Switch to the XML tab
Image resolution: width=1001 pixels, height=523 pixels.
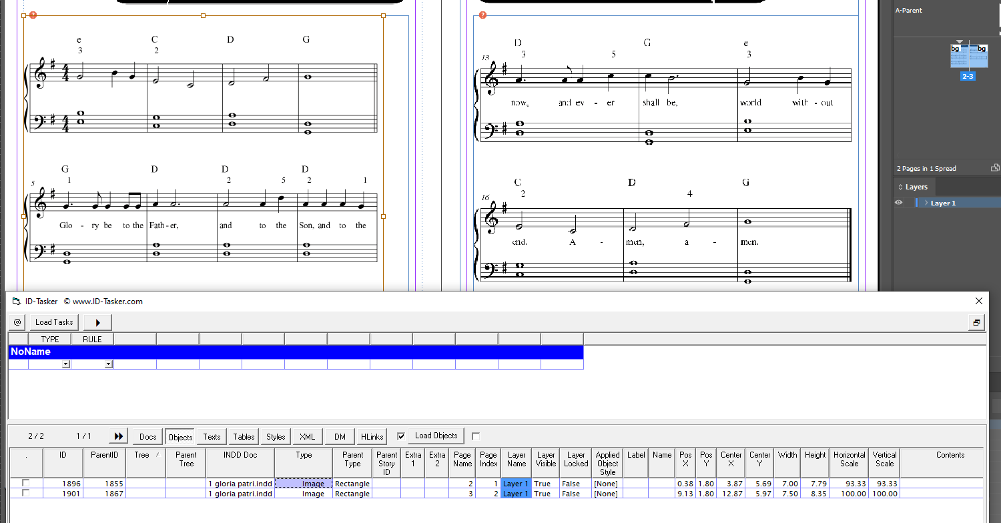coord(307,436)
